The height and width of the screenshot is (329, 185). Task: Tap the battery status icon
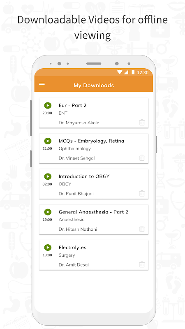click(133, 72)
